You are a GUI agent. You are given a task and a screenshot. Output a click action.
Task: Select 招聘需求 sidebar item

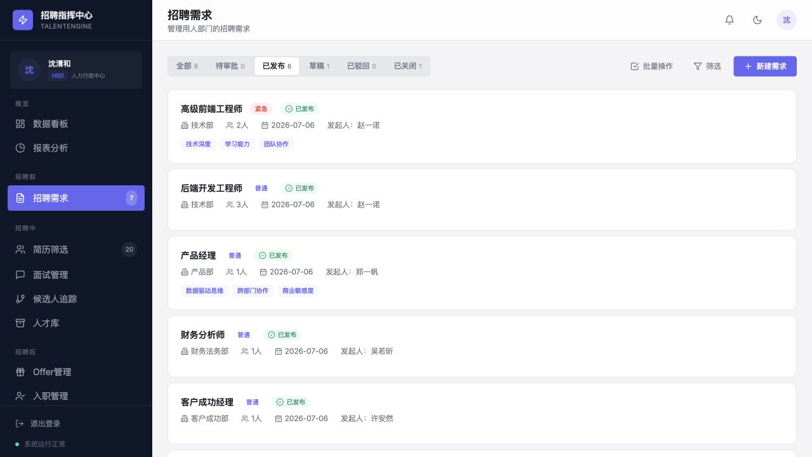coord(76,198)
